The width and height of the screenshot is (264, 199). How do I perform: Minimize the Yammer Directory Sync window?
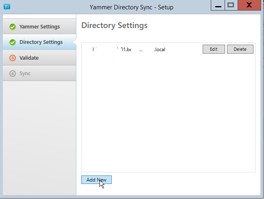pos(218,6)
